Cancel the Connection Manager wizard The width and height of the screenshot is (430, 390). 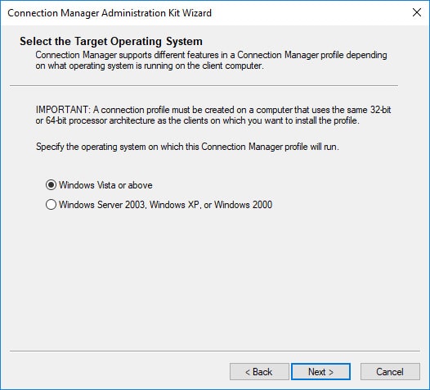click(x=390, y=372)
